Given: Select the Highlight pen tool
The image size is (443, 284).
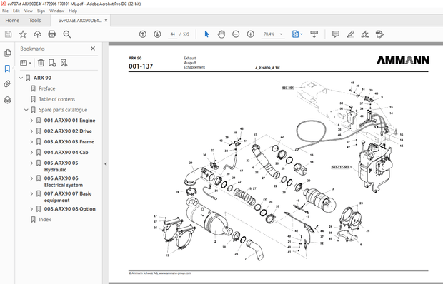Looking at the screenshot, I should click(350, 34).
